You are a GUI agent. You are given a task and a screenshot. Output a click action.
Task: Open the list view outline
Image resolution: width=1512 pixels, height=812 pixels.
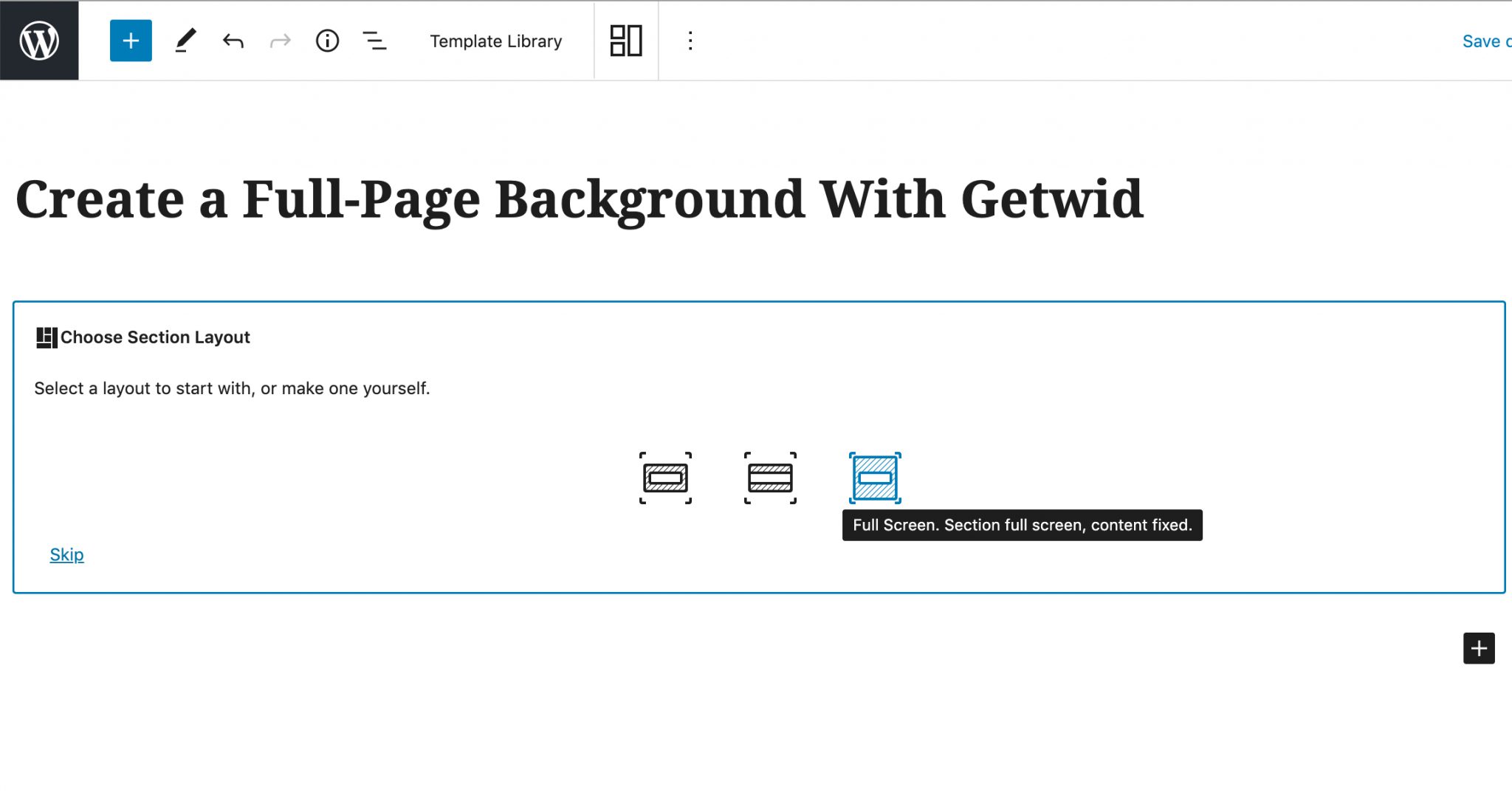coord(374,41)
